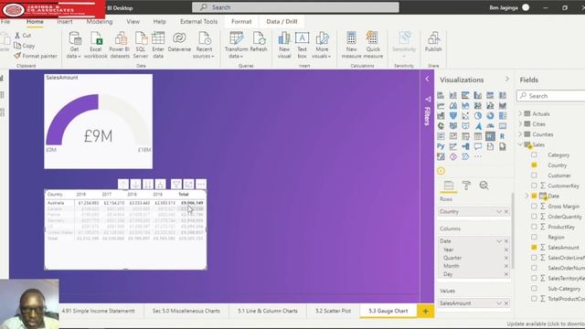Open the Data / Drill ribbon tab
The image size is (585, 329).
(x=282, y=22)
